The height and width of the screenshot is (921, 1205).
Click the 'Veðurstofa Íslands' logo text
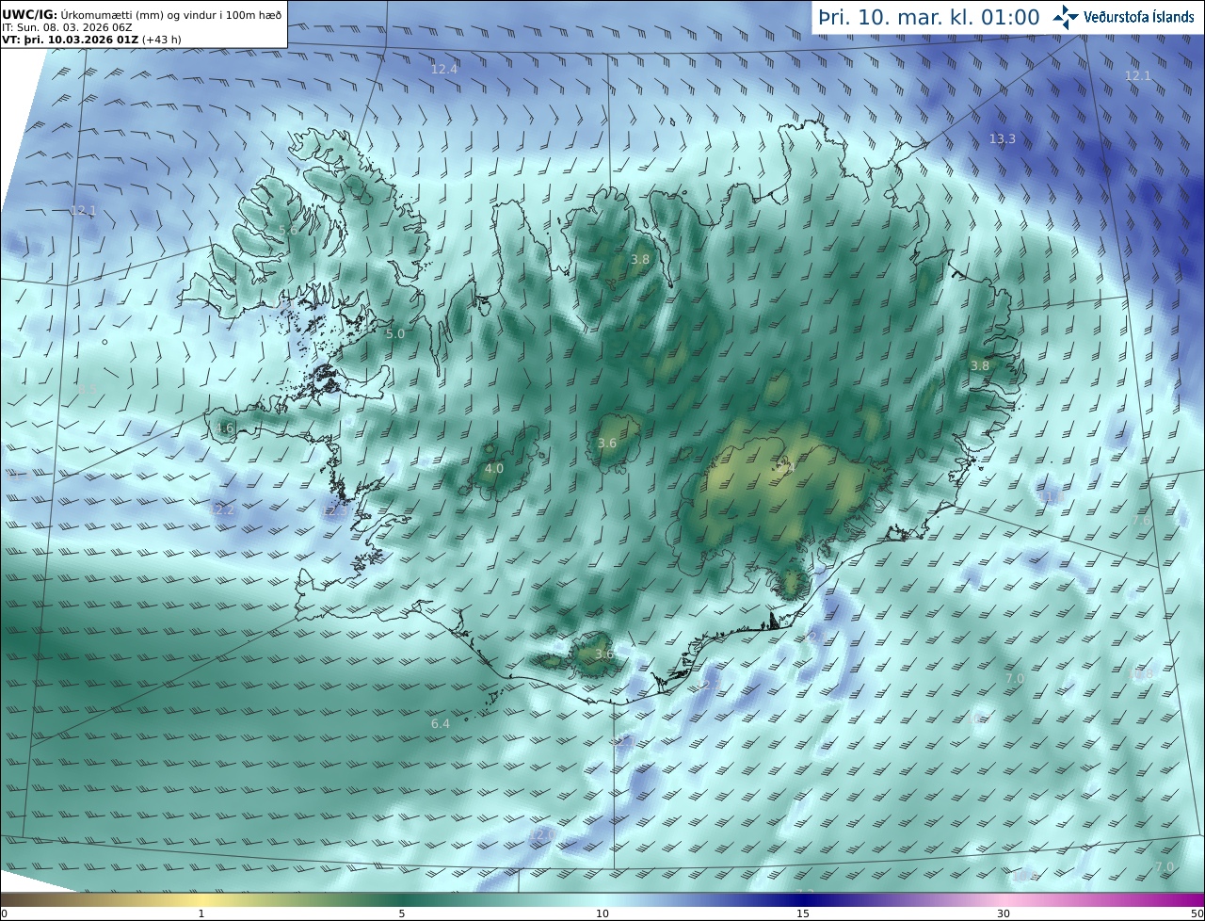tap(1138, 17)
